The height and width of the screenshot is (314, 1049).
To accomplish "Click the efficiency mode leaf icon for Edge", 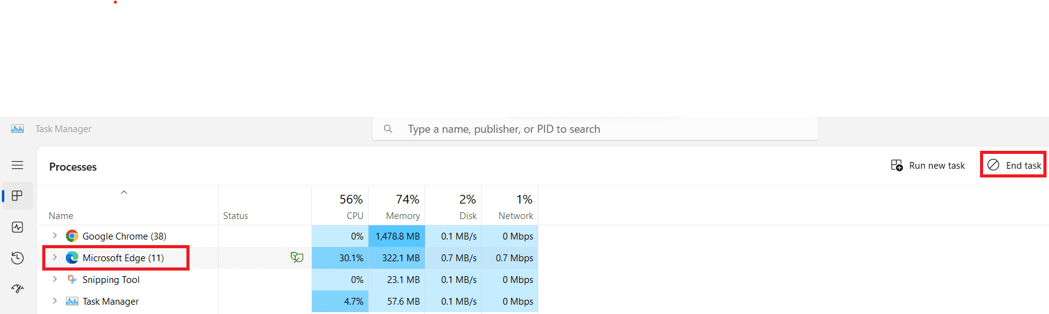I will pyautogui.click(x=297, y=258).
